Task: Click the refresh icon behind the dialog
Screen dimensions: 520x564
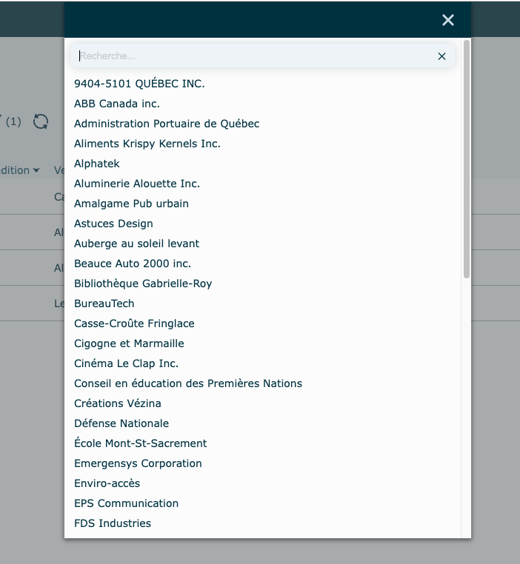Action: tap(41, 121)
